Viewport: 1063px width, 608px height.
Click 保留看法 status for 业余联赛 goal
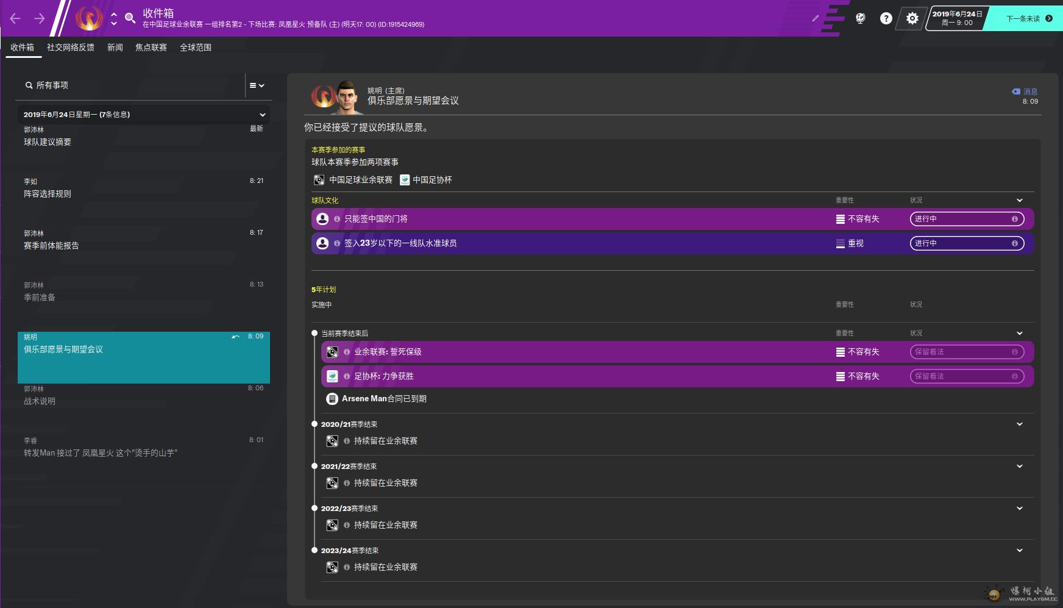click(x=966, y=352)
